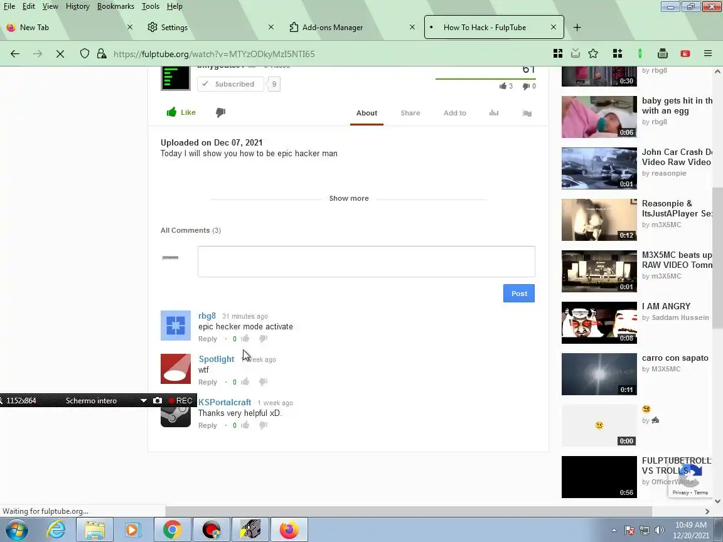723x542 pixels.
Task: Open the Schermo intero dropdown arrow
Action: tap(143, 400)
